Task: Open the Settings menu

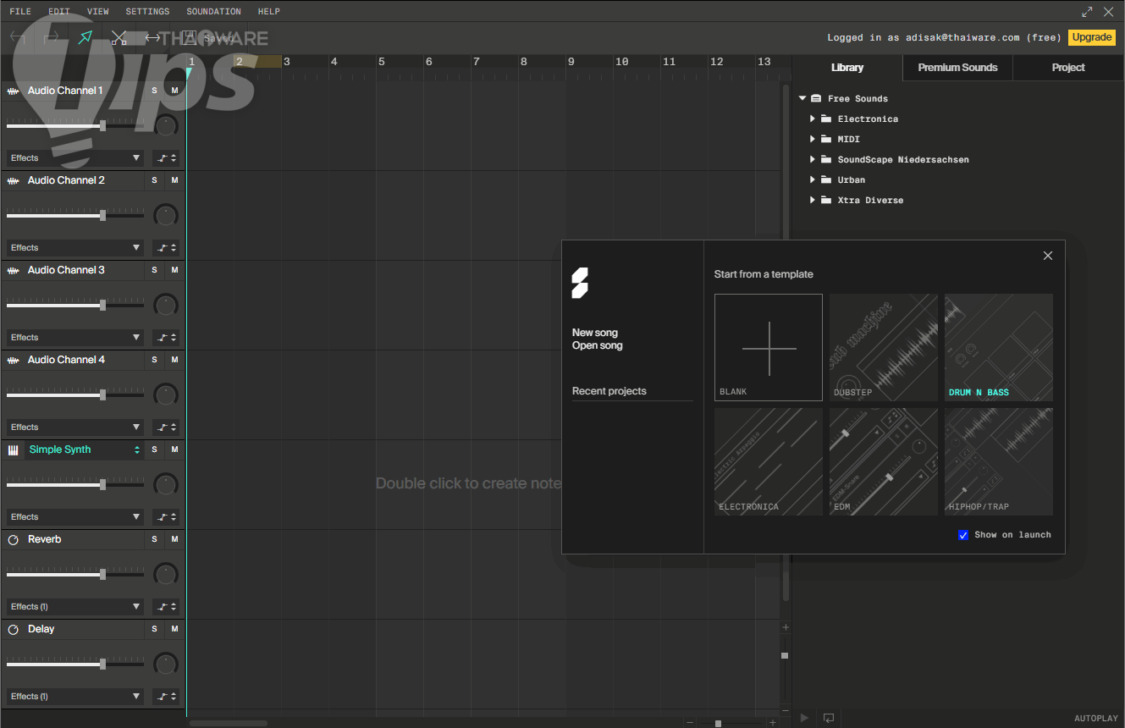Action: [147, 12]
